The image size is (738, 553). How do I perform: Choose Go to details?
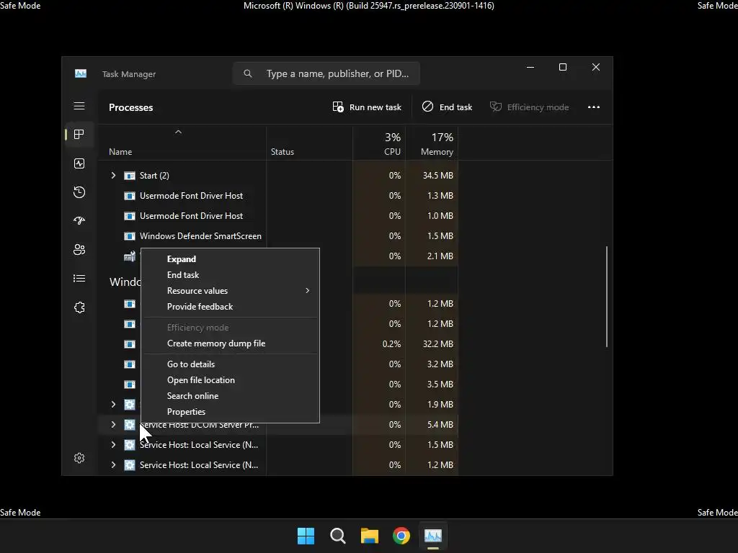tap(230, 364)
